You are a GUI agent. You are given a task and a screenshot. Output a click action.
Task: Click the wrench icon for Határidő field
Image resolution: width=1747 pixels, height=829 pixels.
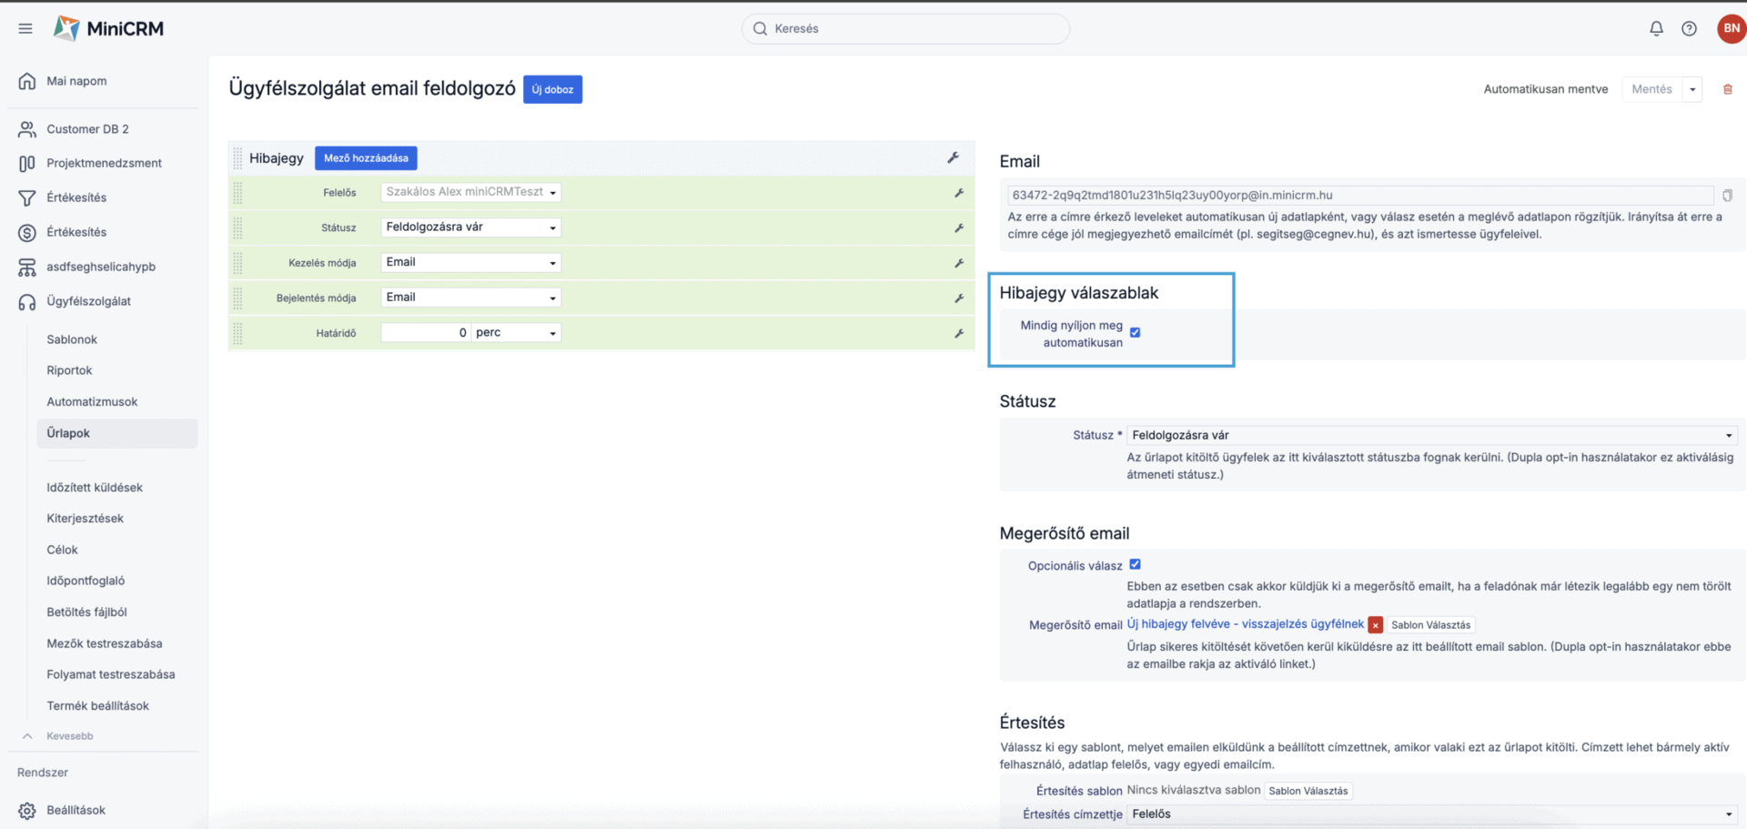[958, 334]
